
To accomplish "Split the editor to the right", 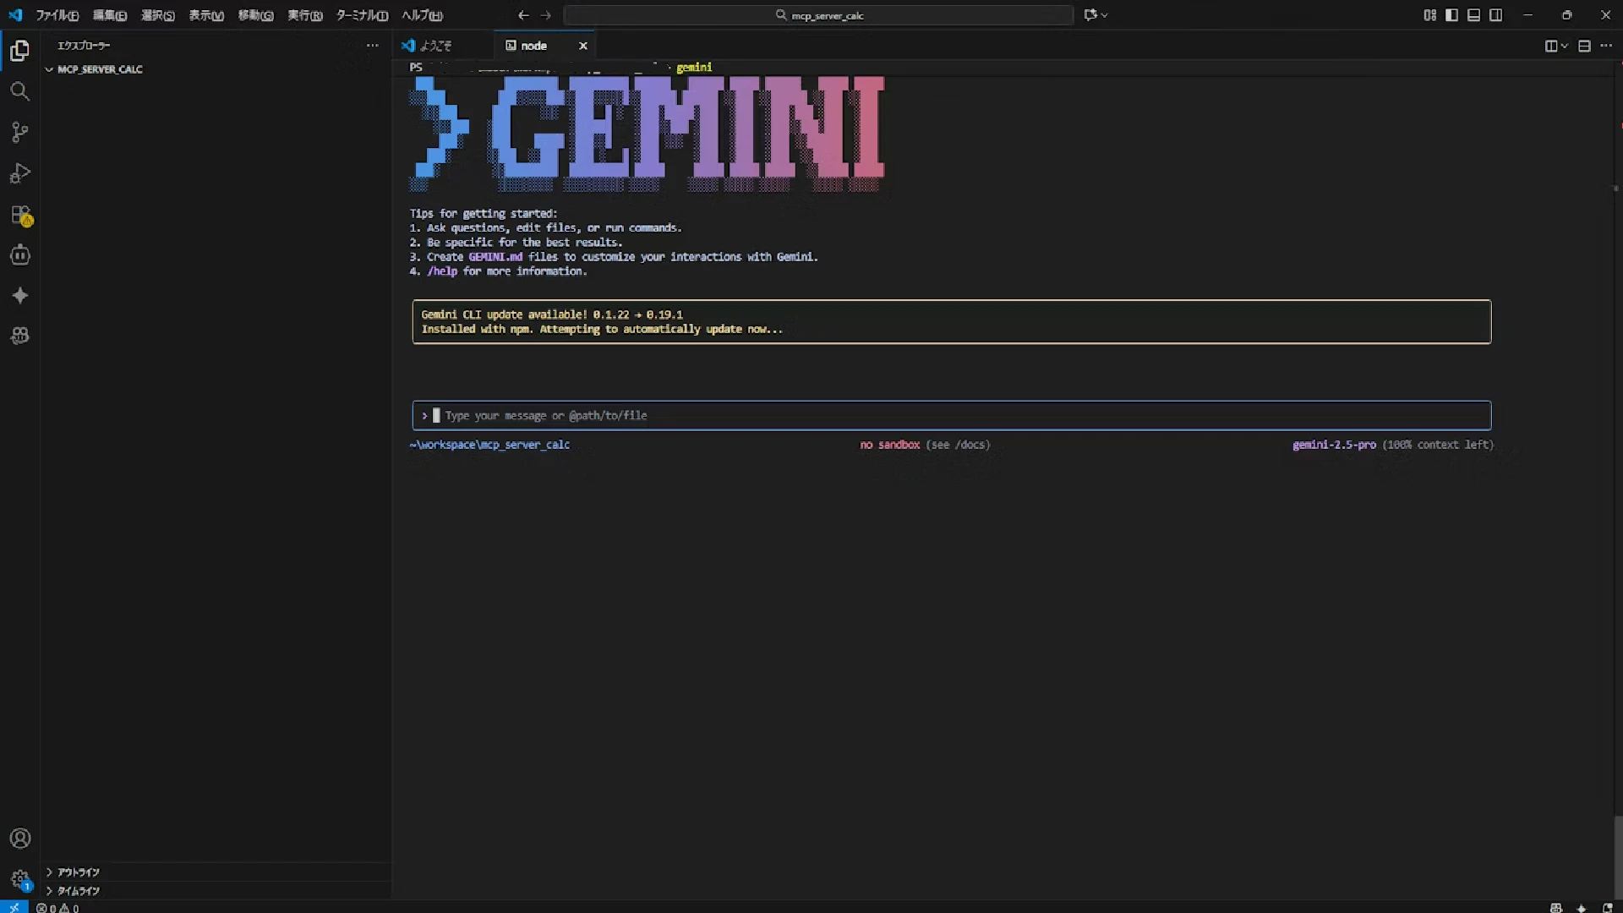I will [x=1551, y=46].
